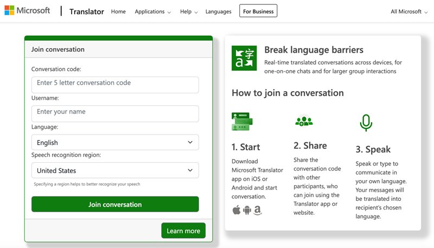Click the For Business button
Screen dimensions: 434x248
click(258, 11)
